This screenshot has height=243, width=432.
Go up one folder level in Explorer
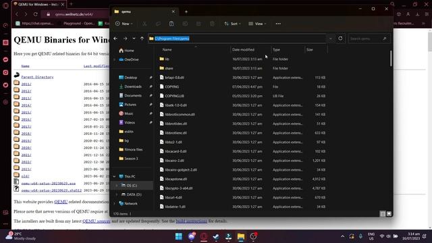pyautogui.click(x=142, y=38)
